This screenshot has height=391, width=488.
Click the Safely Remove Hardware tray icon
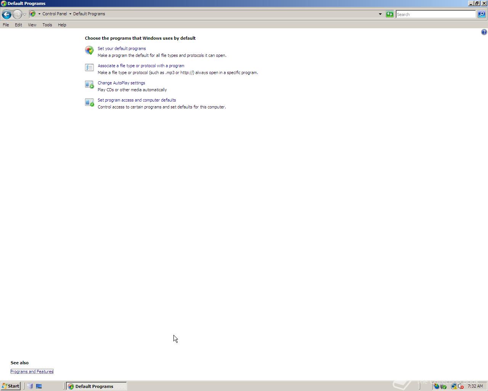click(443, 386)
